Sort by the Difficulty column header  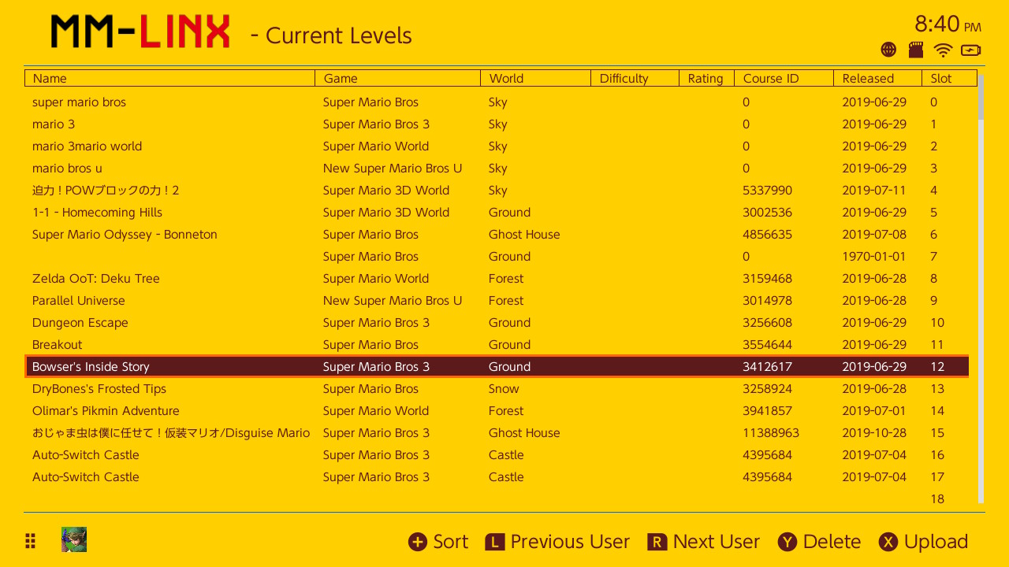(635, 78)
